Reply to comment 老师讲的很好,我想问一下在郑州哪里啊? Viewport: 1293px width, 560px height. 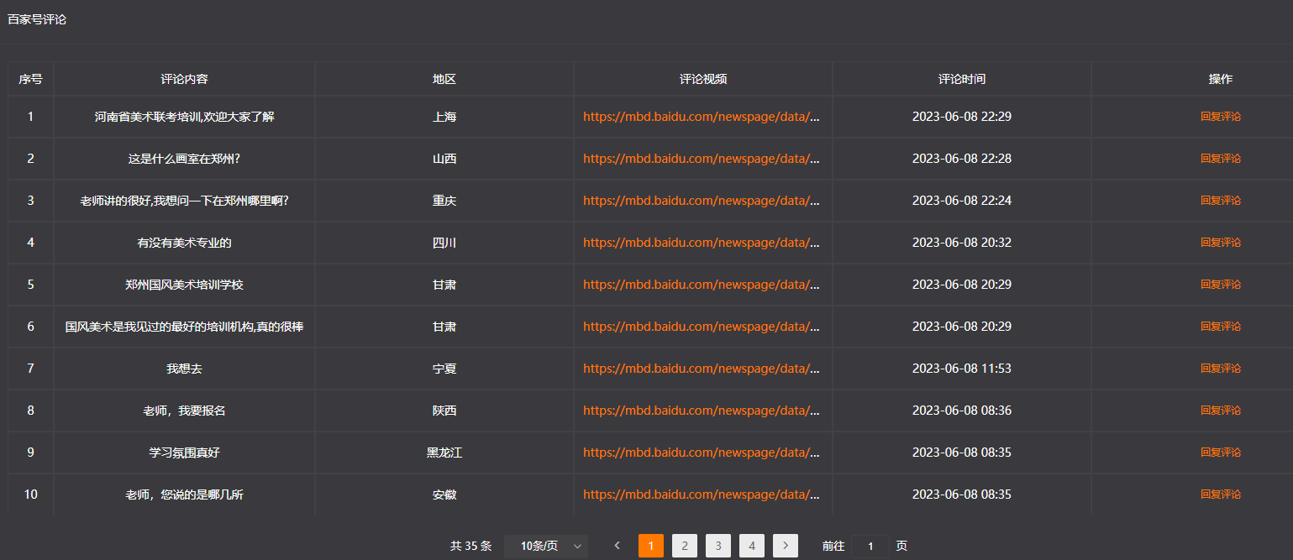[1221, 201]
